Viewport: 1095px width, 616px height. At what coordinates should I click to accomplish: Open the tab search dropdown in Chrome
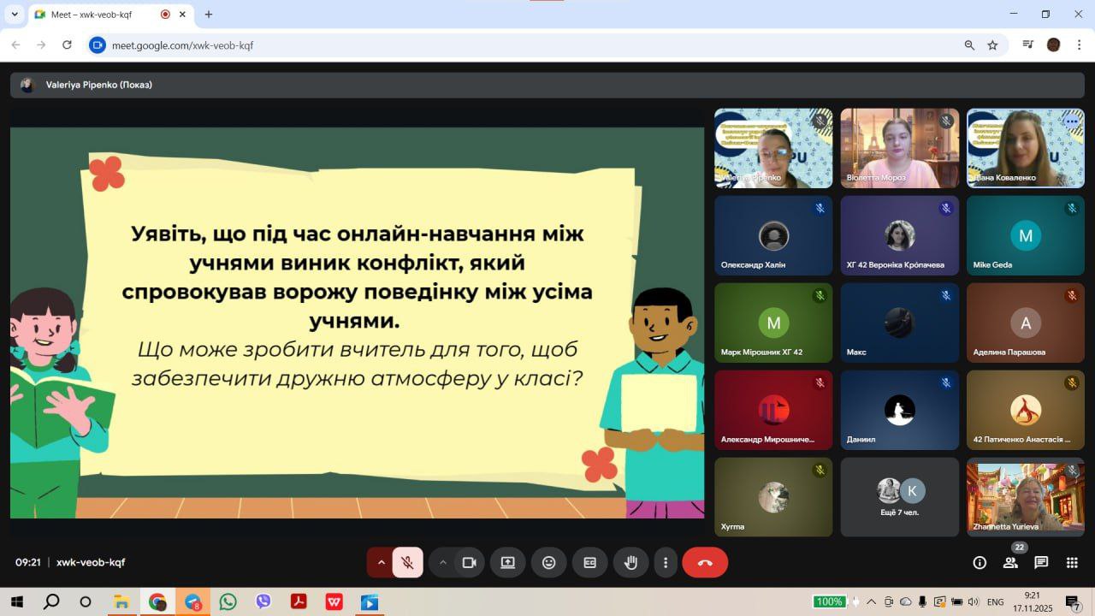point(15,15)
